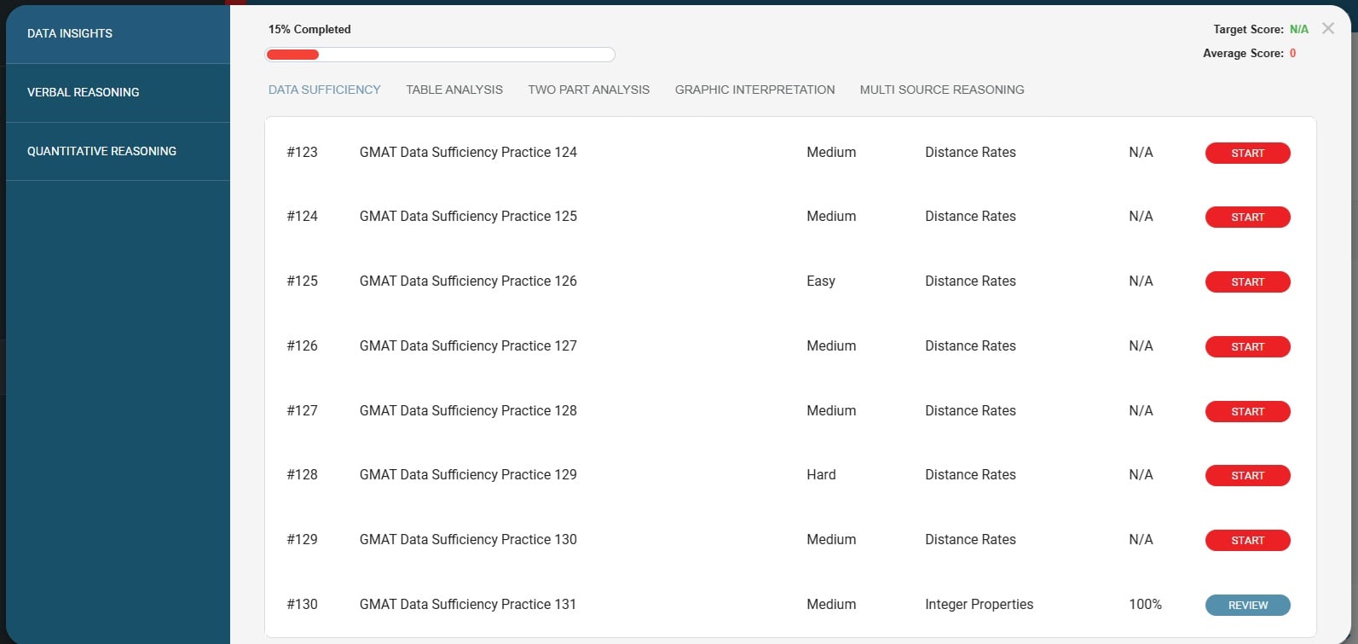
Task: Open the Multi Source Reasoning tab
Action: tap(941, 90)
